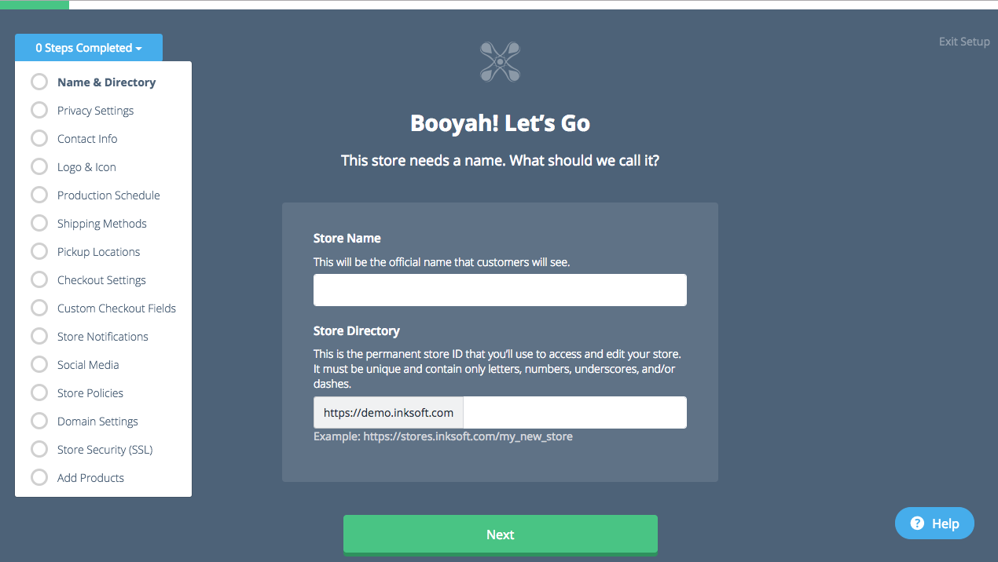Collapse the 0 Steps Completed dropdown
This screenshot has height=562, width=998.
pos(89,48)
